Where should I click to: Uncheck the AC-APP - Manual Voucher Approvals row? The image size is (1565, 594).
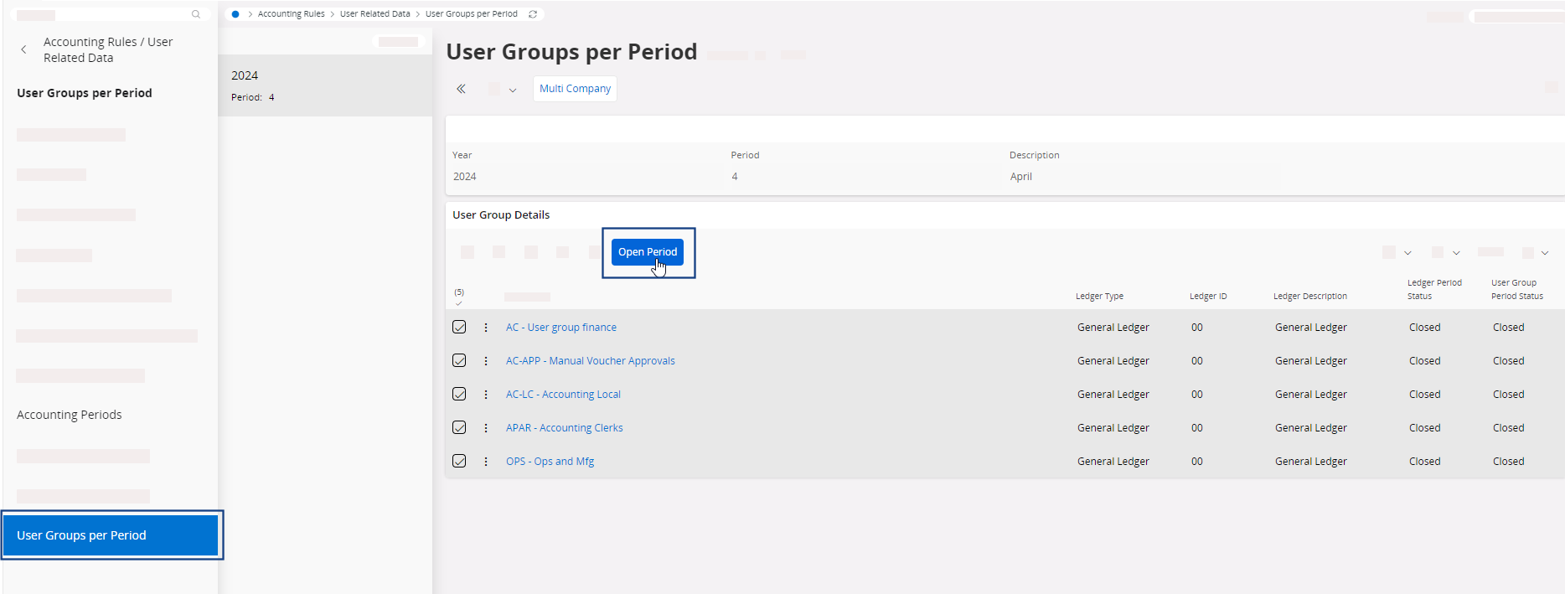[459, 360]
